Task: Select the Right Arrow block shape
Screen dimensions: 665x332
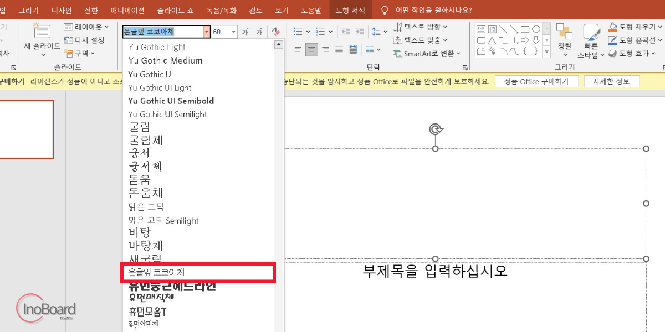Action: pyautogui.click(x=525, y=40)
